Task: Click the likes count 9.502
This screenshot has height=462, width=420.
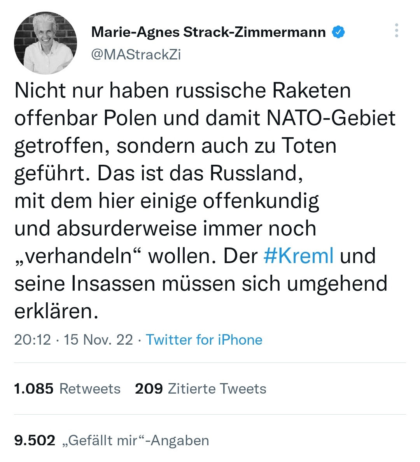Action: pyautogui.click(x=35, y=441)
